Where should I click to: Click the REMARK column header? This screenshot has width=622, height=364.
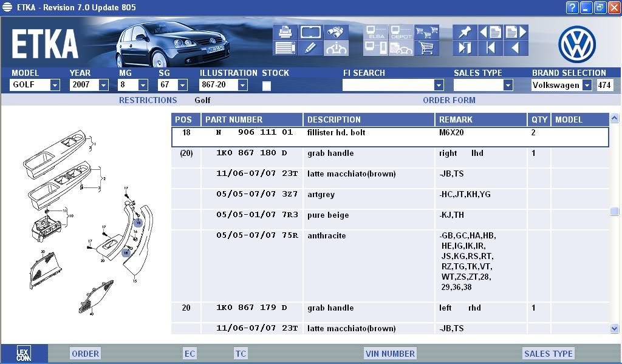[481, 120]
